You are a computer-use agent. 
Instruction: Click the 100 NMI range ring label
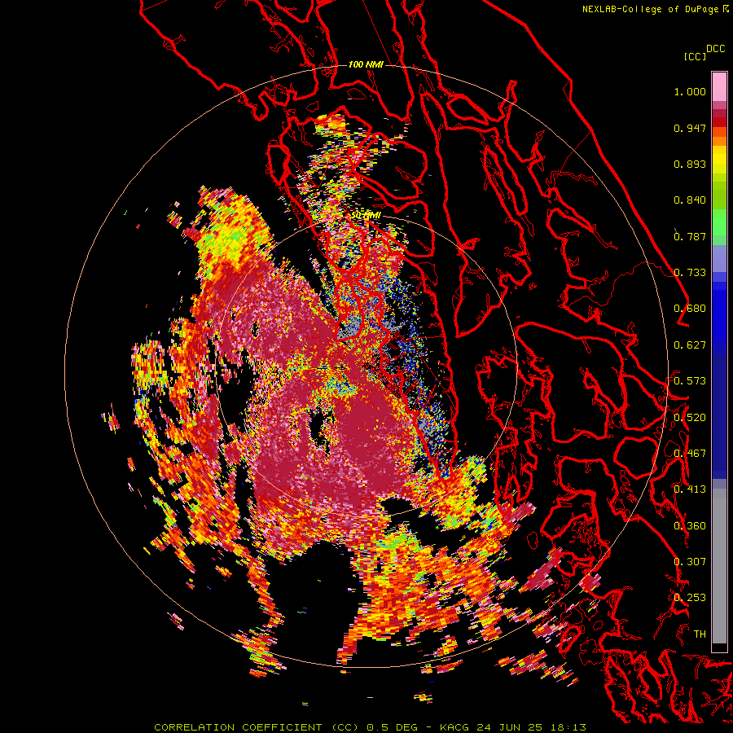pyautogui.click(x=366, y=64)
